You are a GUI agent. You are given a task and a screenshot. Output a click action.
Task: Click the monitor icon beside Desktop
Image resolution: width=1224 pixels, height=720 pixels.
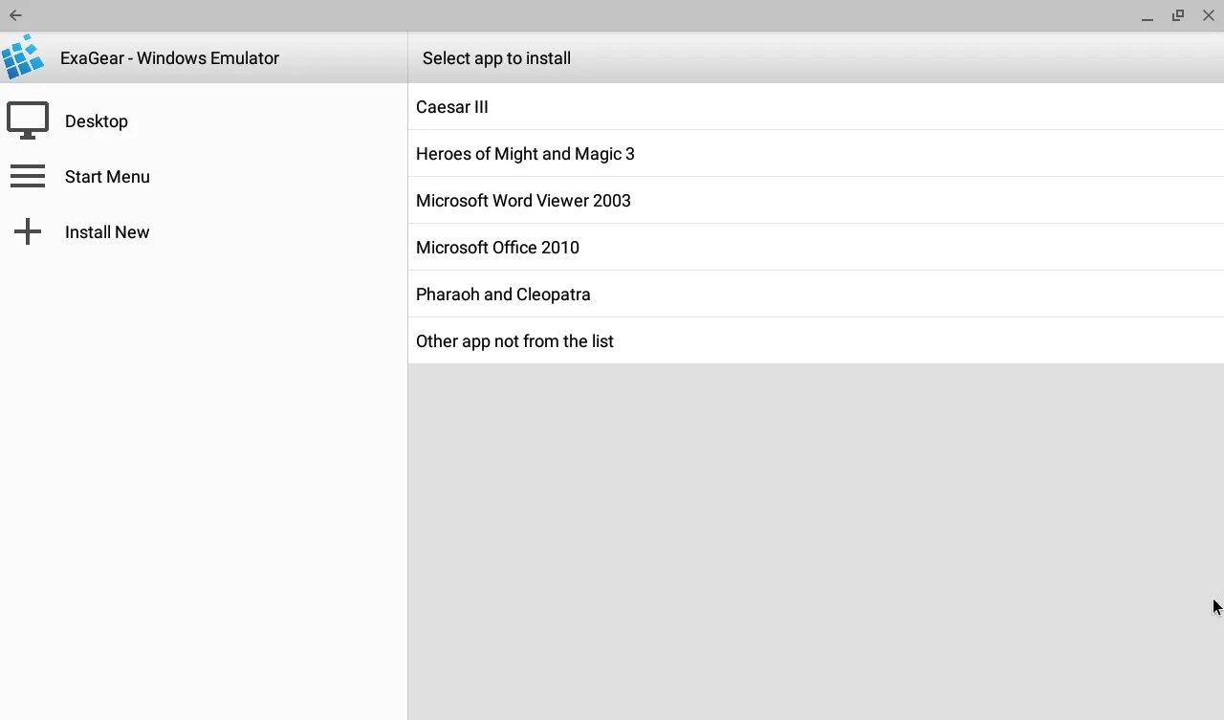click(28, 121)
